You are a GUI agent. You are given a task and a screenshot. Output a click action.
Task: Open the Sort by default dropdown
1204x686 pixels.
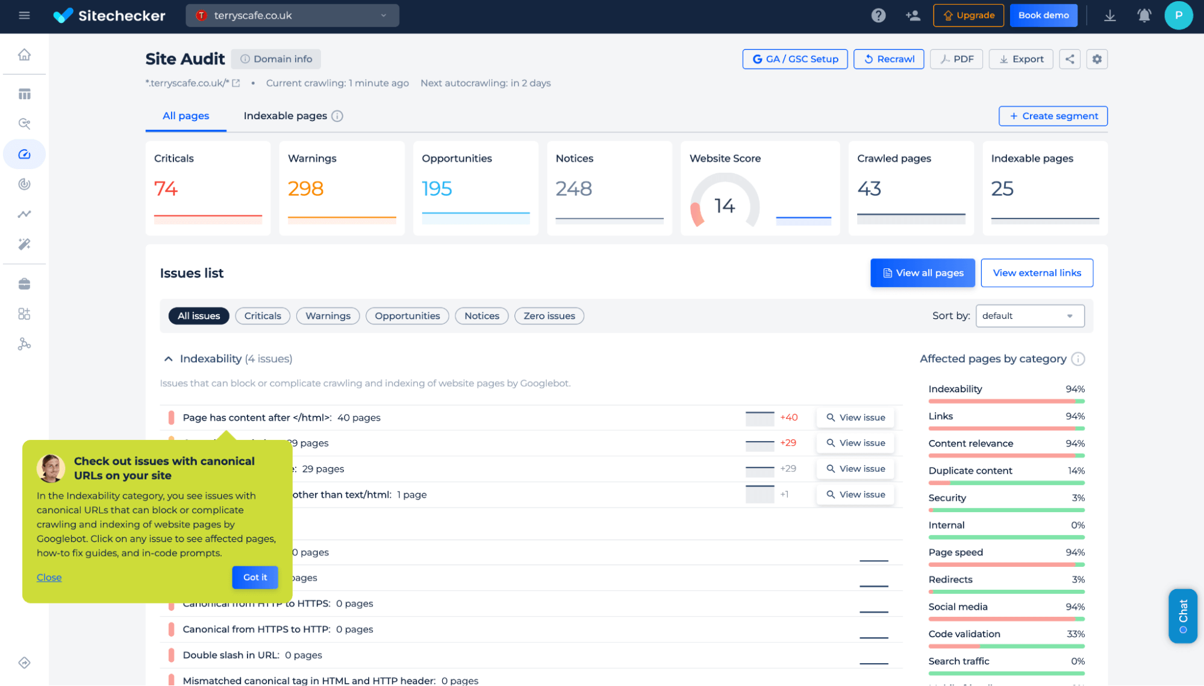pyautogui.click(x=1029, y=315)
